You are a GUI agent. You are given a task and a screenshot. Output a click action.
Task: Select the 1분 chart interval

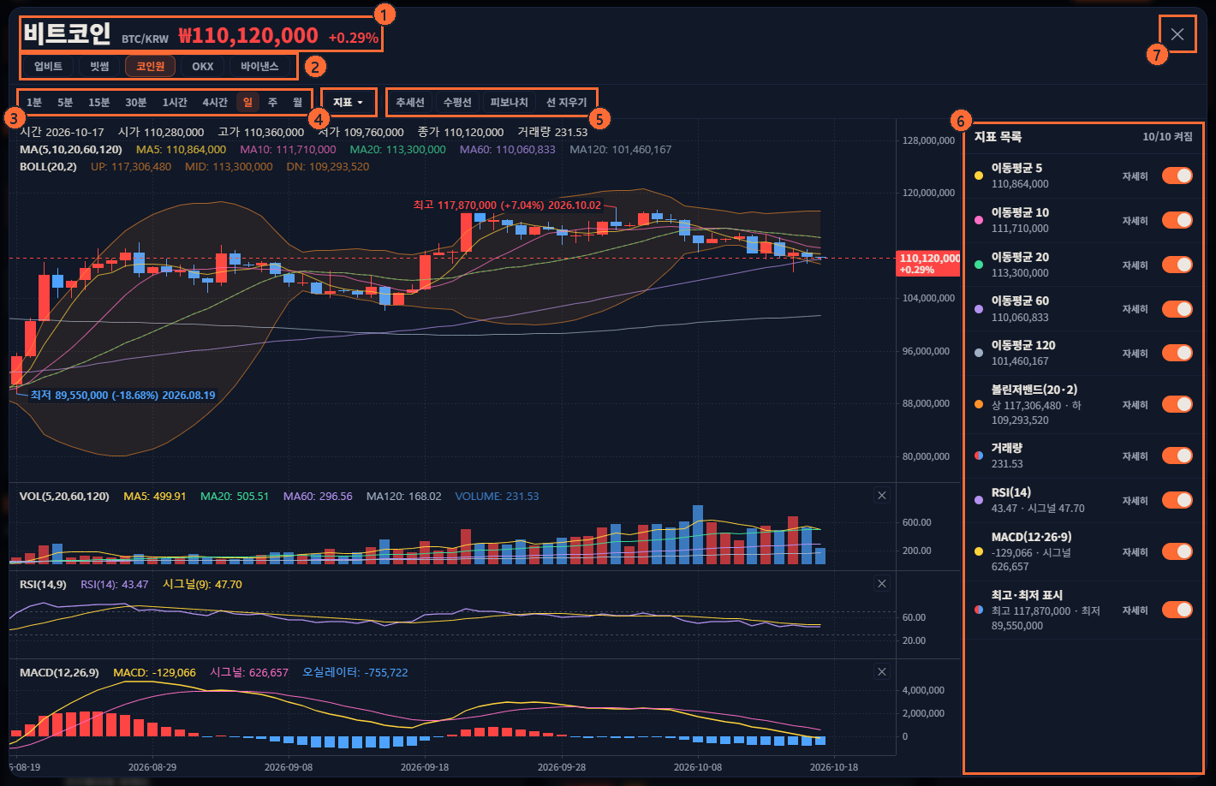click(x=34, y=102)
